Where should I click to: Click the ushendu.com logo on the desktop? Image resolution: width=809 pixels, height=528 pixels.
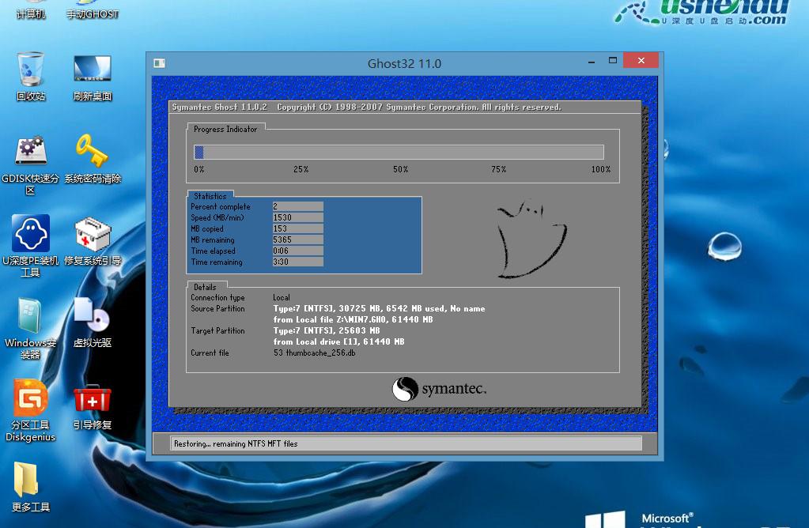[x=702, y=13]
